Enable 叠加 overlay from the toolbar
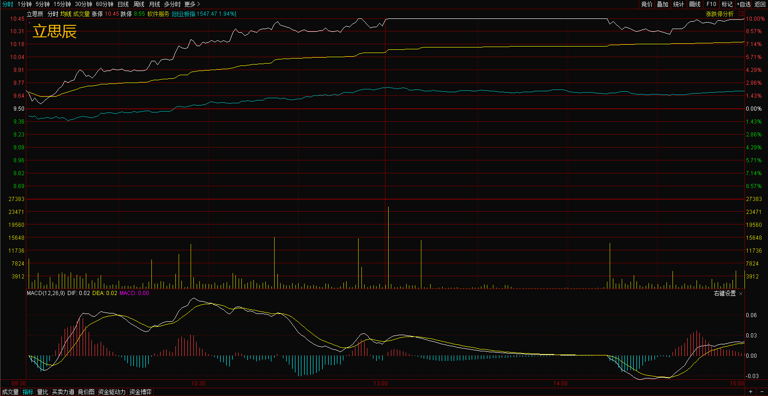This screenshot has height=396, width=768. (662, 4)
